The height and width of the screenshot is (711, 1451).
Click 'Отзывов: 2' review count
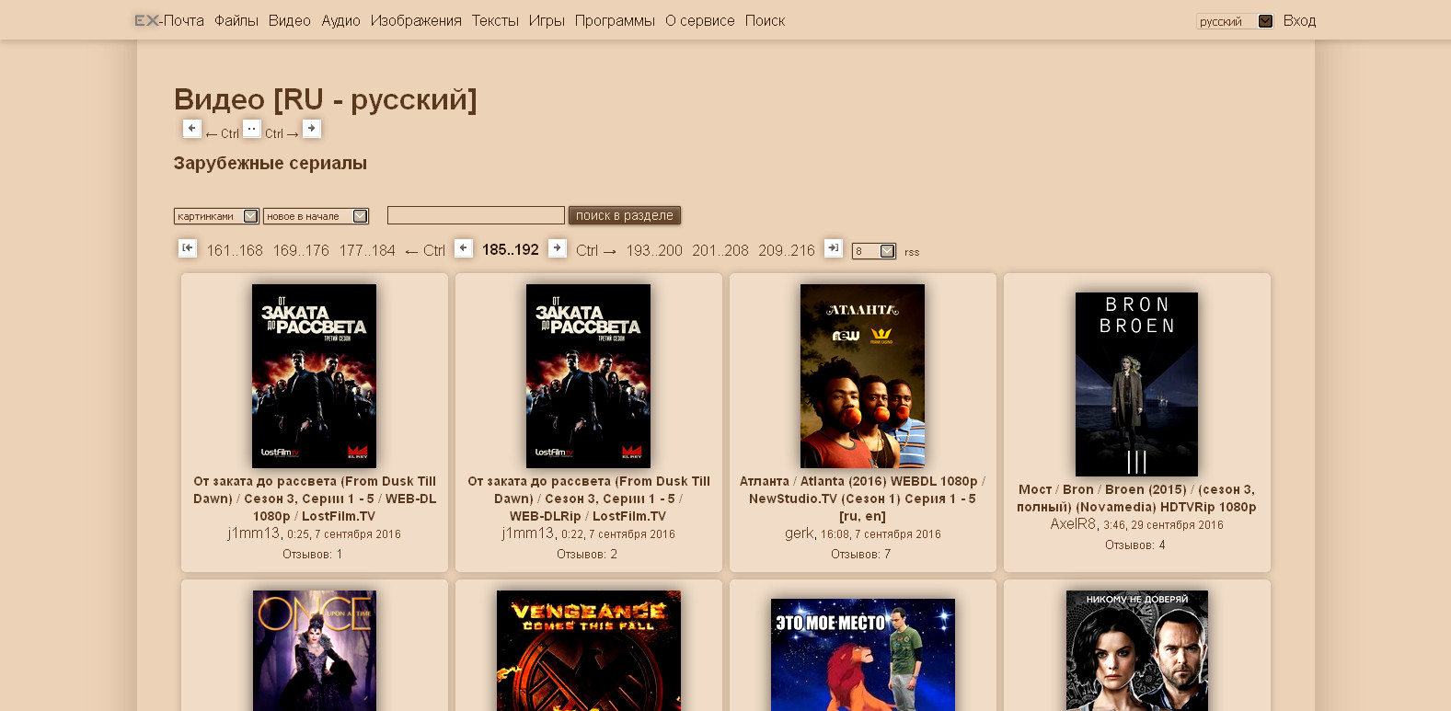(x=587, y=555)
